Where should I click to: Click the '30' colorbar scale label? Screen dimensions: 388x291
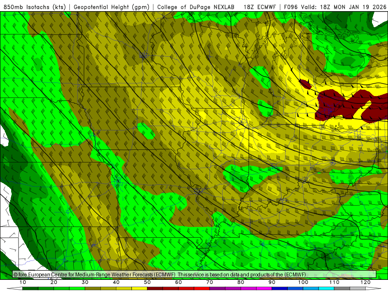[x=85, y=282]
